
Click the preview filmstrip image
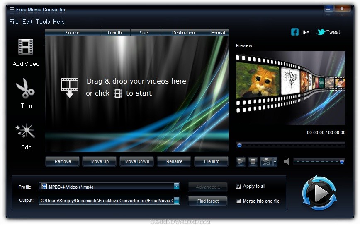290,88
